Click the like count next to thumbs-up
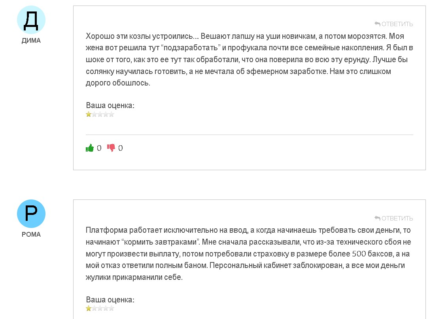 tap(99, 148)
